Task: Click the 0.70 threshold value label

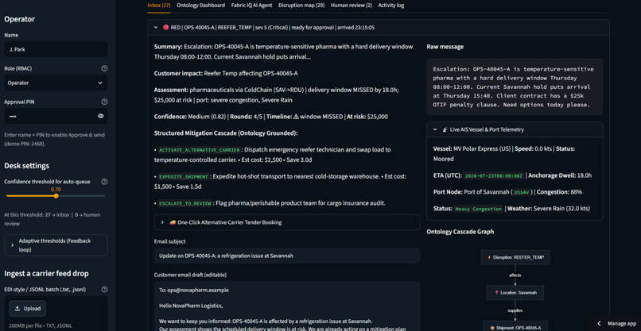Action: click(x=56, y=190)
